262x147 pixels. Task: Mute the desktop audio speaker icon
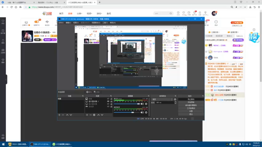pyautogui.click(x=142, y=112)
